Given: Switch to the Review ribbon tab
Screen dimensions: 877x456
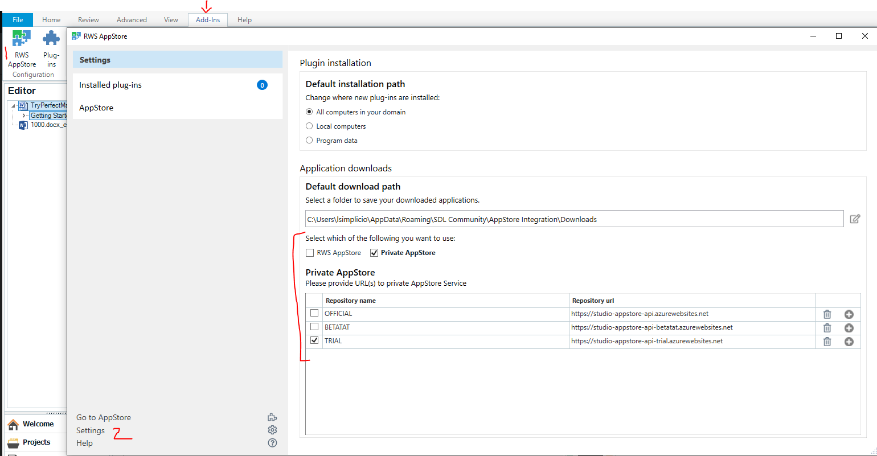Looking at the screenshot, I should (88, 20).
